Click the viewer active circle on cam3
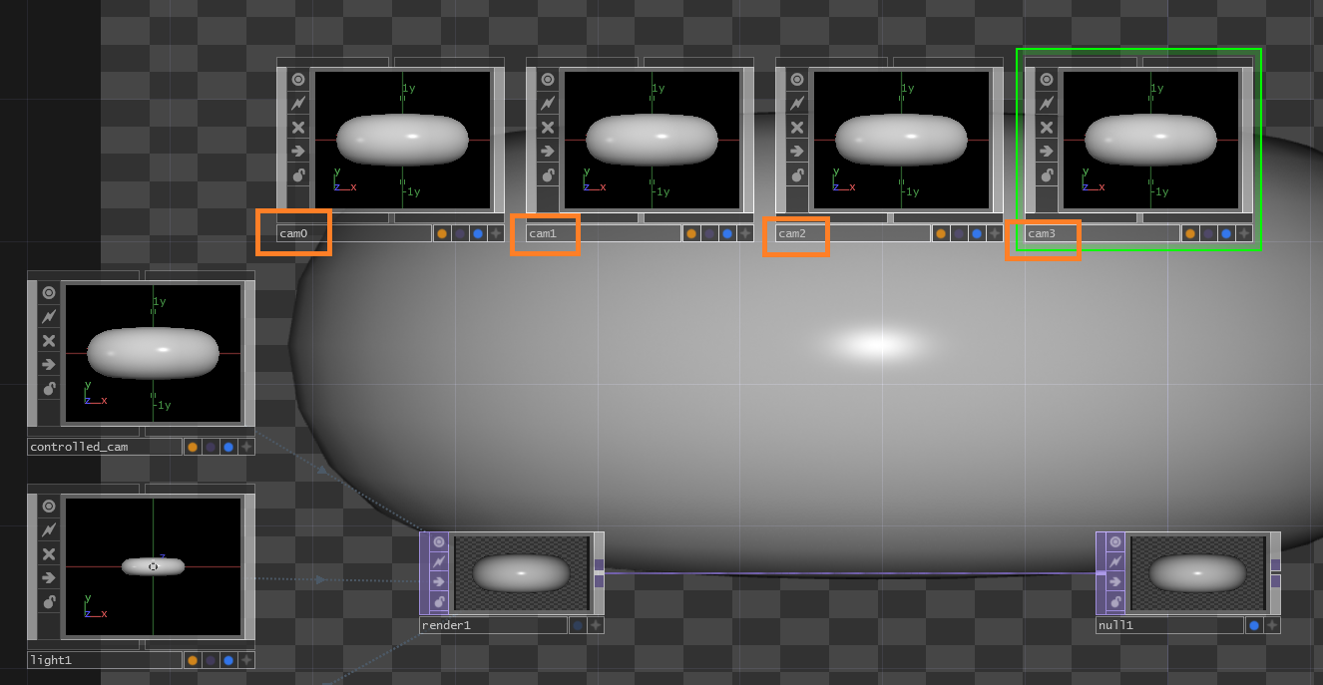This screenshot has width=1323, height=685. click(x=1046, y=80)
